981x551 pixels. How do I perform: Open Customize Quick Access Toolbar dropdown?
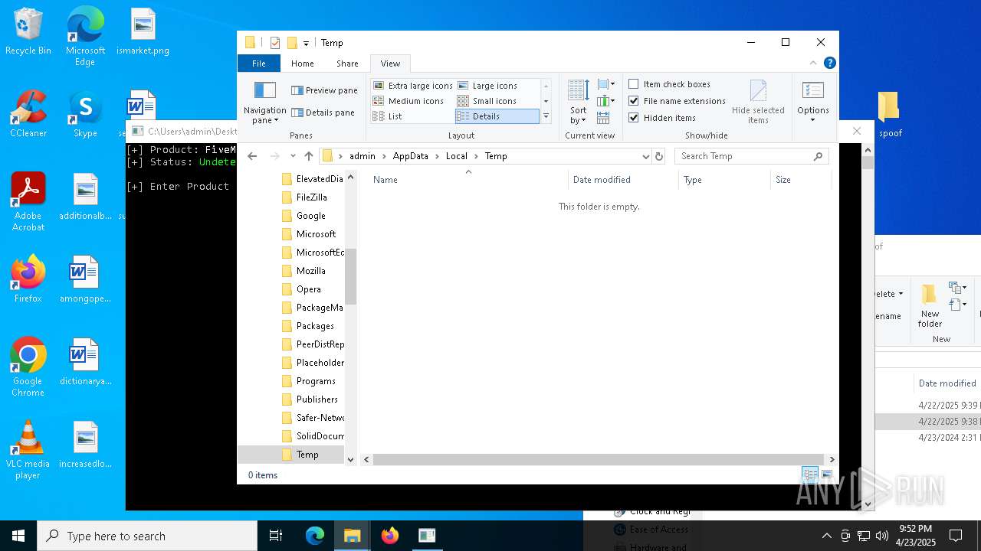pyautogui.click(x=306, y=44)
